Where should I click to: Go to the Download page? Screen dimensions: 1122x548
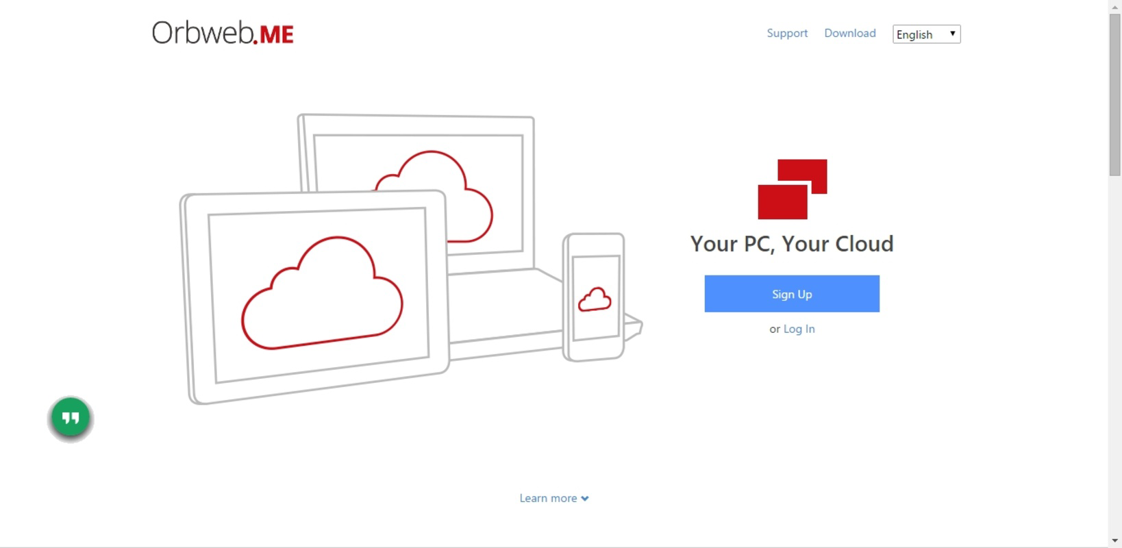849,33
